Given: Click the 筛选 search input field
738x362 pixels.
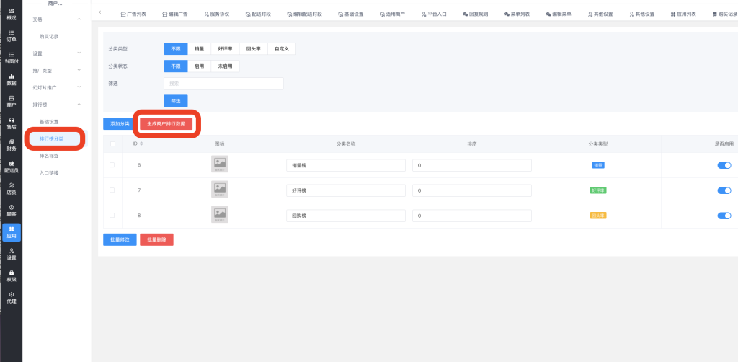Looking at the screenshot, I should point(223,84).
